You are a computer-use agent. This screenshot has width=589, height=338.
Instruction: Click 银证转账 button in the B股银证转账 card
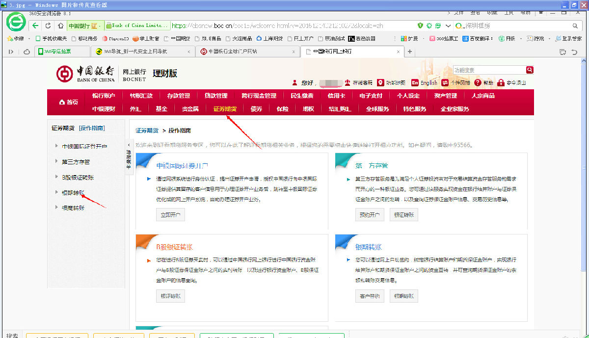pyautogui.click(x=171, y=296)
